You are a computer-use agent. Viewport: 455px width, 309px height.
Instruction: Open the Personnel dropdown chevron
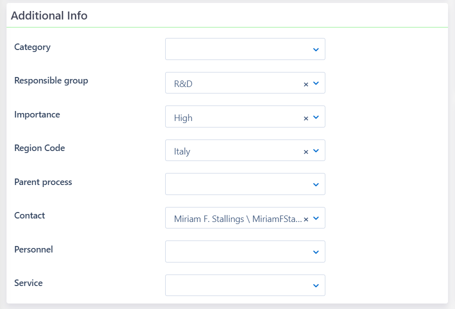tap(316, 252)
